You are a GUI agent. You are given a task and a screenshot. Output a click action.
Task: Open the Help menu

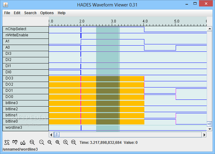61,13
